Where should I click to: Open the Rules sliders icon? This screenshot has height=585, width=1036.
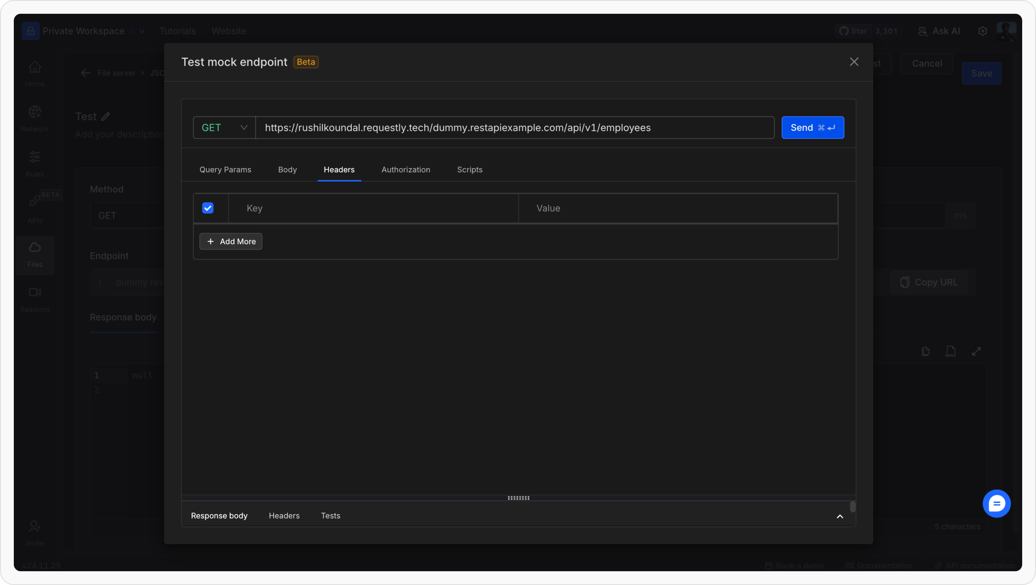[x=35, y=157]
